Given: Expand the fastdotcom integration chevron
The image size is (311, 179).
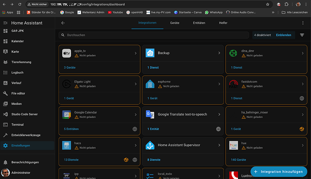Looking at the screenshot, I should (303, 84).
